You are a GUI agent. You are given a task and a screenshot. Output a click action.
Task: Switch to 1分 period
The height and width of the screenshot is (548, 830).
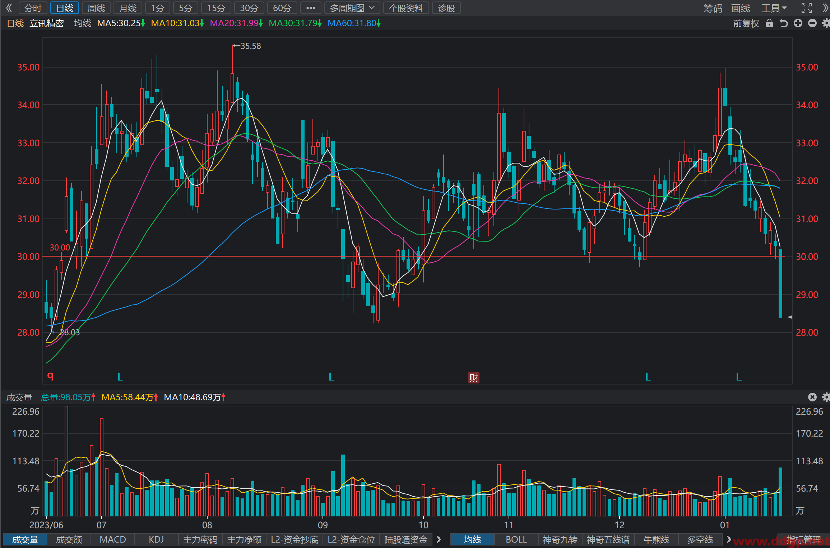click(157, 8)
